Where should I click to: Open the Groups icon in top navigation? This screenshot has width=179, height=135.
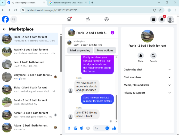click(107, 19)
